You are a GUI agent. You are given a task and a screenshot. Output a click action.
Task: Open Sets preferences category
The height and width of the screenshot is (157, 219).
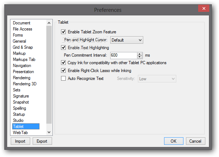17,90
